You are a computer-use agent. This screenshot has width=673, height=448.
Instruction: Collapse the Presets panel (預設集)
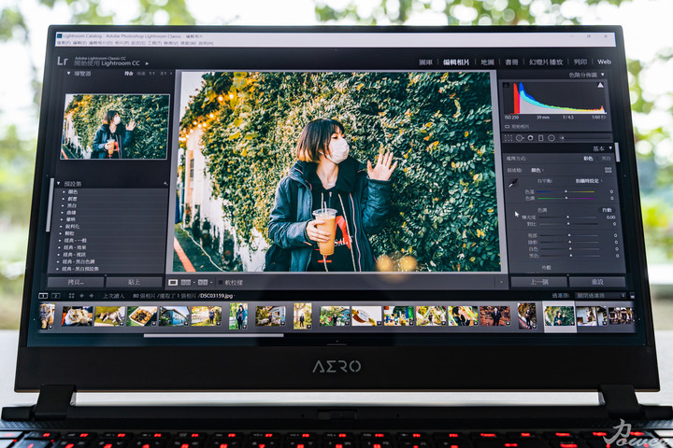pyautogui.click(x=59, y=184)
